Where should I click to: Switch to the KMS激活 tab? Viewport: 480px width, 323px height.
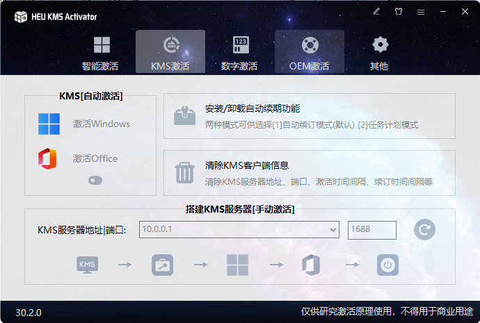(170, 52)
